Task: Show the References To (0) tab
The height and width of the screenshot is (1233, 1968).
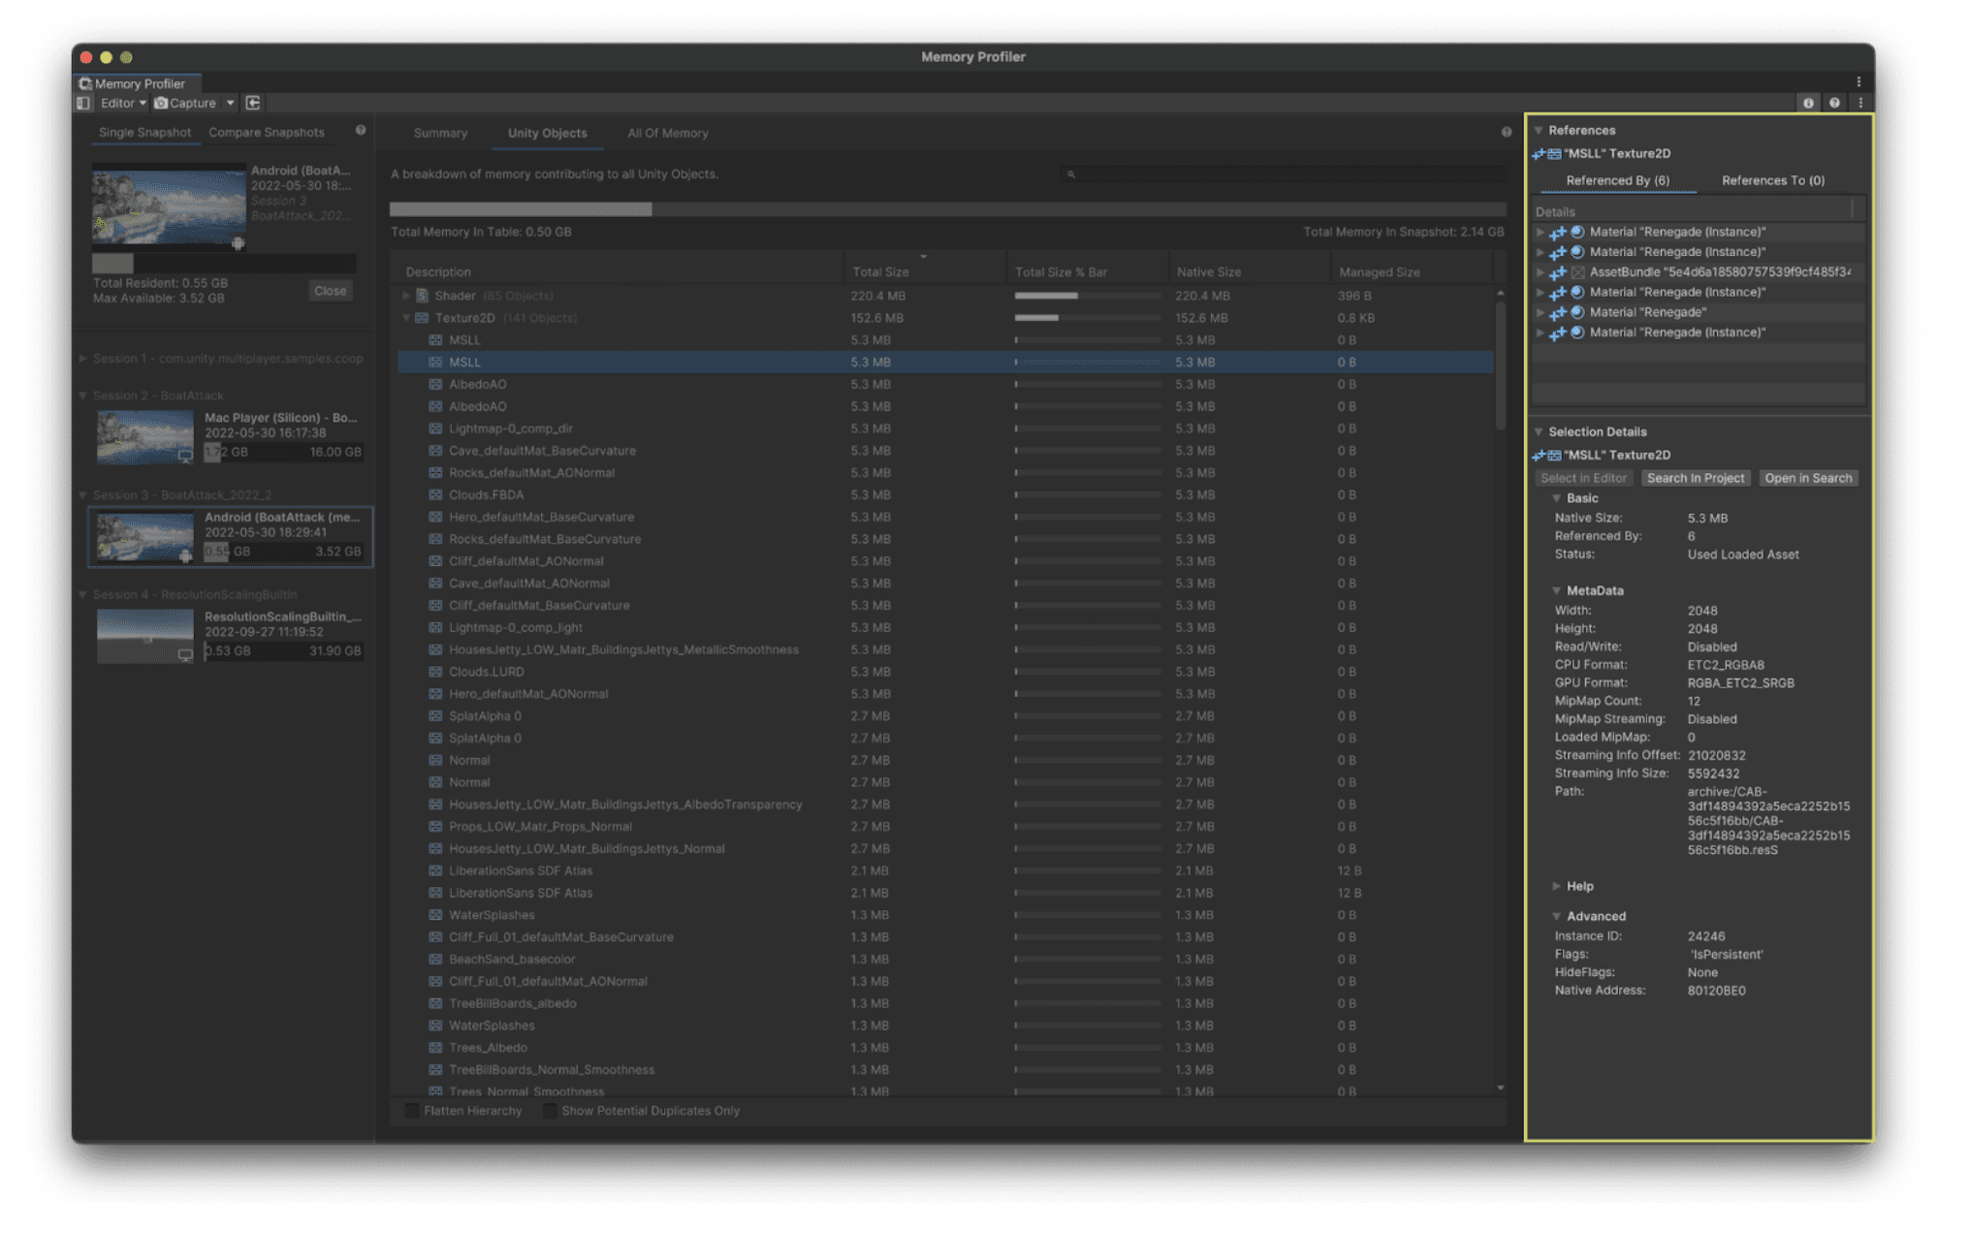Action: pyautogui.click(x=1773, y=180)
